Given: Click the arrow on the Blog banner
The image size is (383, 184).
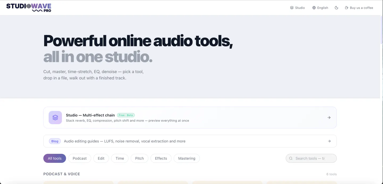Looking at the screenshot, I should (329, 141).
